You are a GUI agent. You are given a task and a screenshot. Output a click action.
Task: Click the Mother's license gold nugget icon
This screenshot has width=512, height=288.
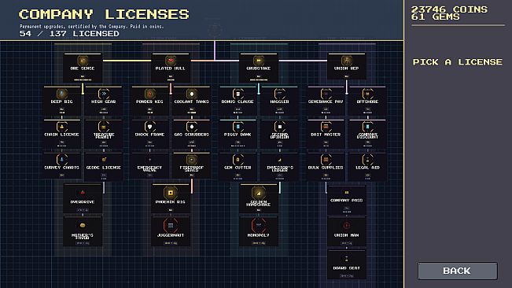pyautogui.click(x=83, y=225)
